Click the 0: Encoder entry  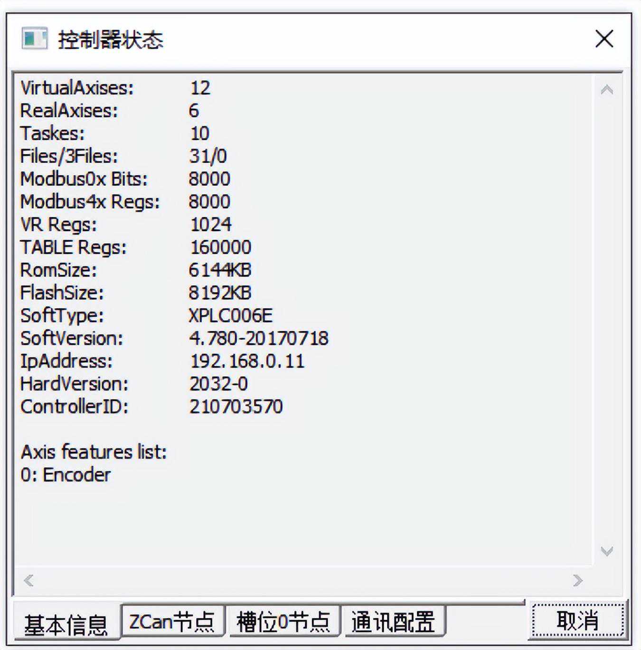(66, 475)
